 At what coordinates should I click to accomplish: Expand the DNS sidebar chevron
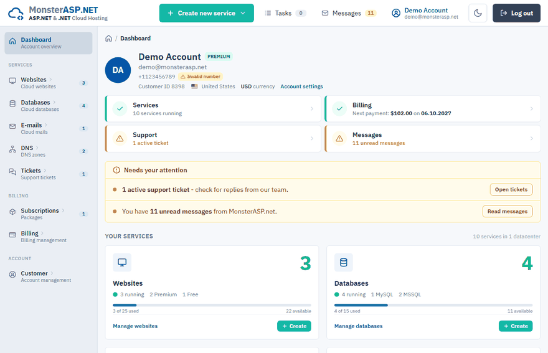coord(37,148)
